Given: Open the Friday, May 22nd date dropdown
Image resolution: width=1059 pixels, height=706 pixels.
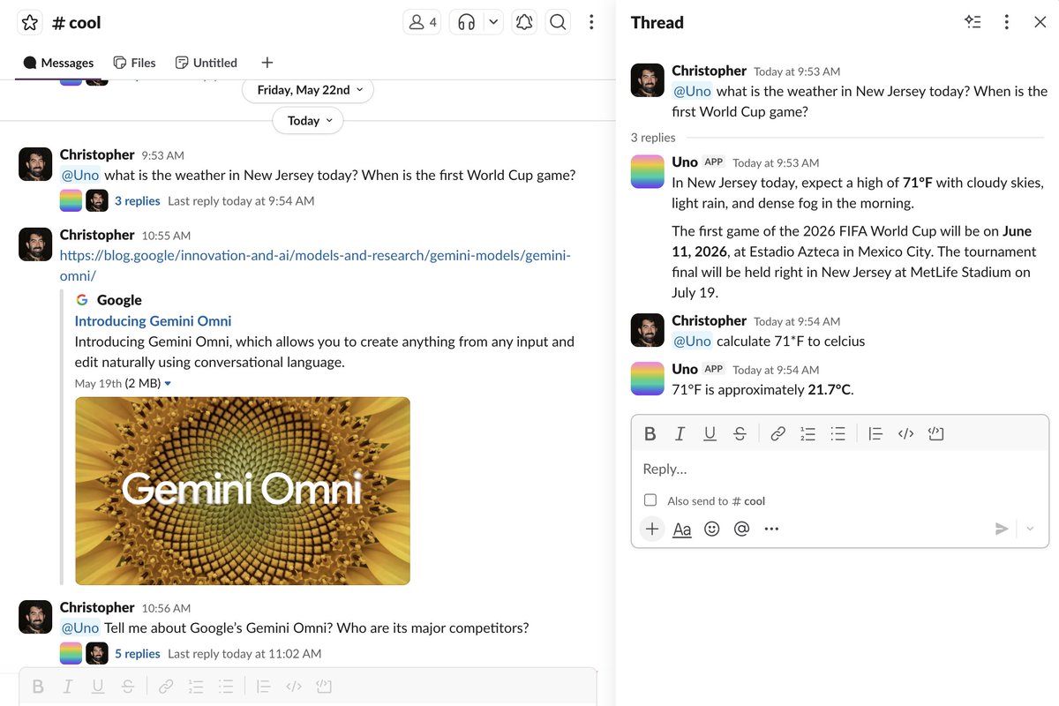Looking at the screenshot, I should pos(308,90).
